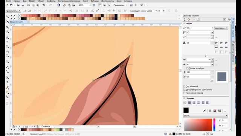
Task: Open the Fill bucket tab in properties
Action: (x=189, y=19)
